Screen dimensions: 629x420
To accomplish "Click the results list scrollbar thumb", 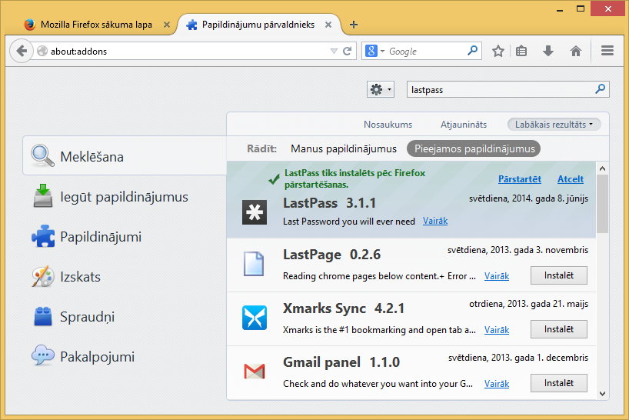I will tap(602, 203).
